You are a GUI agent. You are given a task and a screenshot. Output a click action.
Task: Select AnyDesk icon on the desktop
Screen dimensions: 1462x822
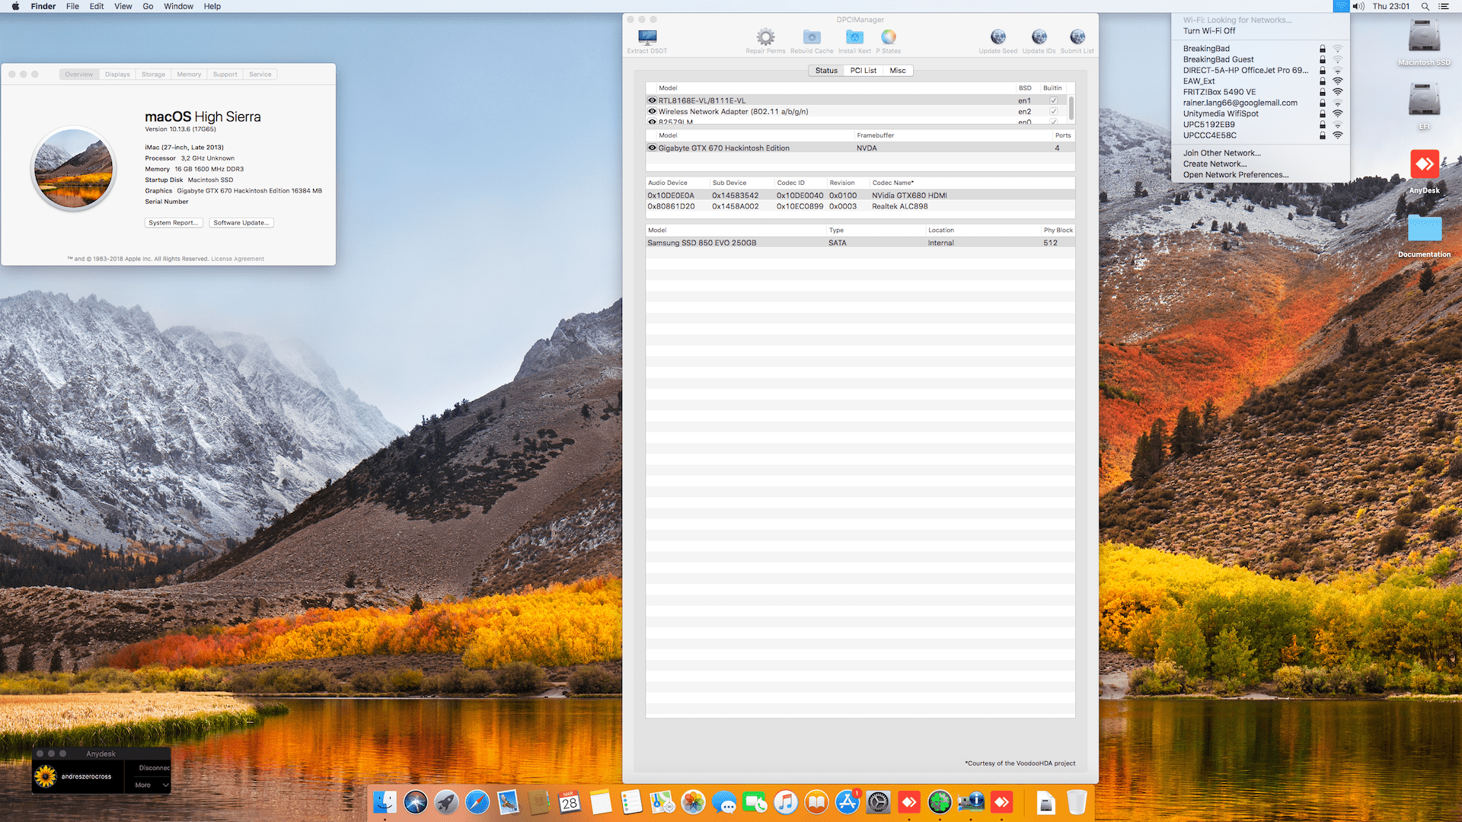pos(1424,171)
